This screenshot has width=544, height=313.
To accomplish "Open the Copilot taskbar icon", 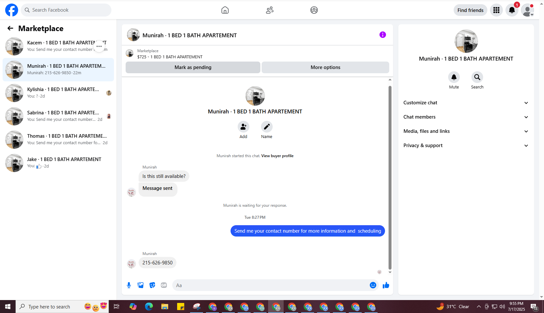I will coord(133,307).
